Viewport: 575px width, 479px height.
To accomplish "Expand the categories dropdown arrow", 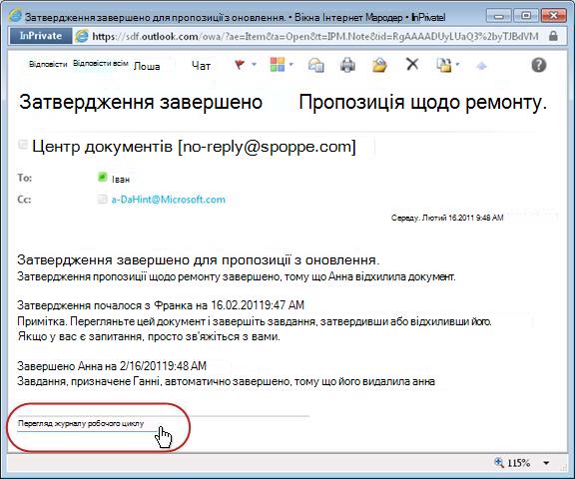I will pos(291,65).
